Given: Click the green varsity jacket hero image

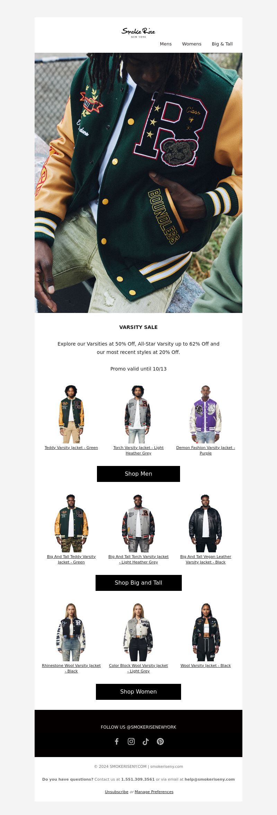Looking at the screenshot, I should (138, 183).
